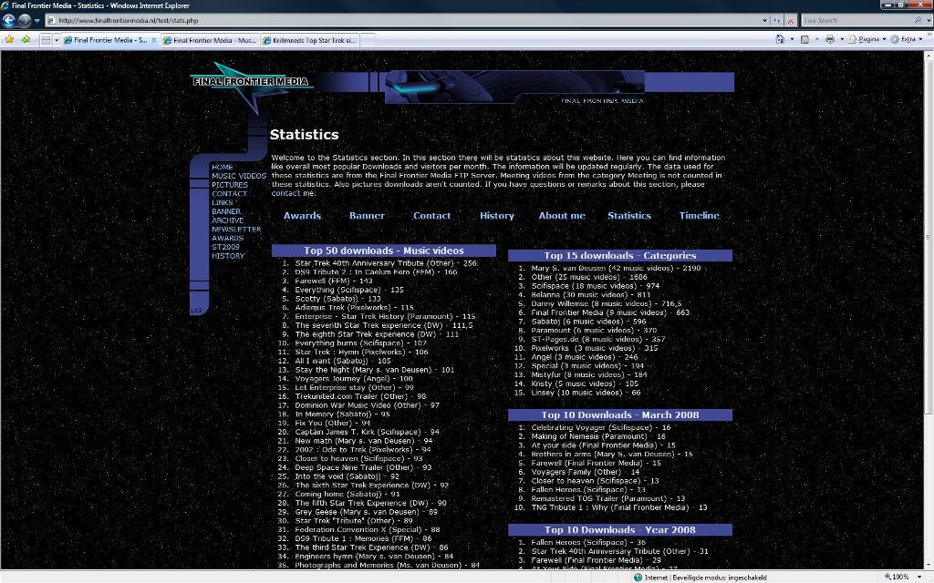
Task: Click the red Stop loading icon
Action: [x=791, y=20]
